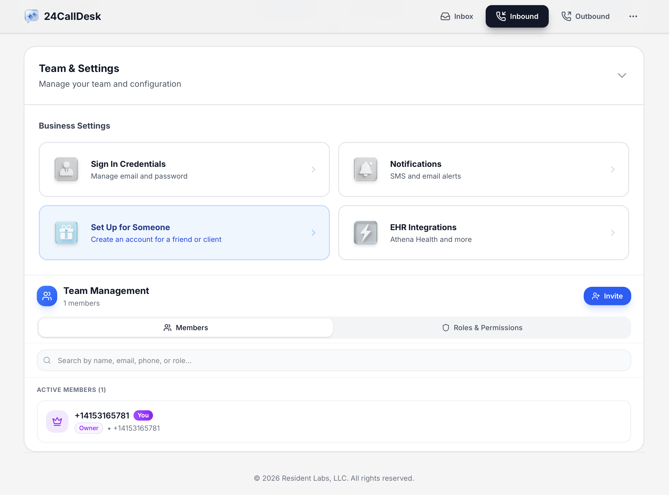Click the owner crown avatar icon
The image size is (669, 495).
[57, 421]
